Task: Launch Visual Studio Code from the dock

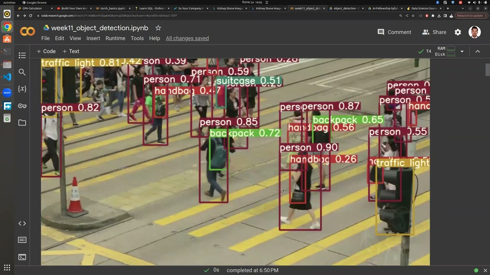Action: click(x=7, y=76)
